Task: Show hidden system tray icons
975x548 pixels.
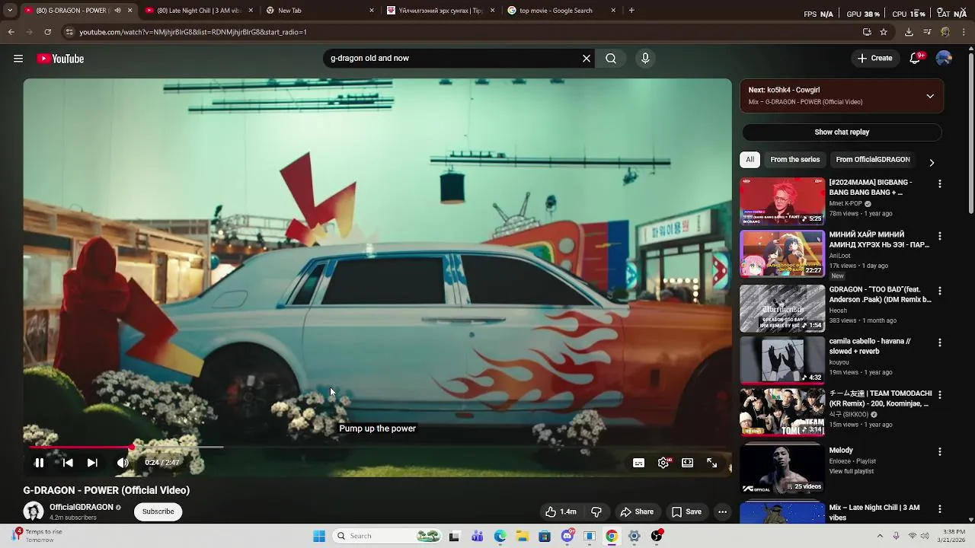Action: pos(880,537)
